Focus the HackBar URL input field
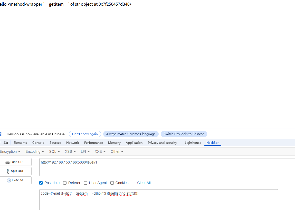The height and width of the screenshot is (210, 295). click(167, 167)
